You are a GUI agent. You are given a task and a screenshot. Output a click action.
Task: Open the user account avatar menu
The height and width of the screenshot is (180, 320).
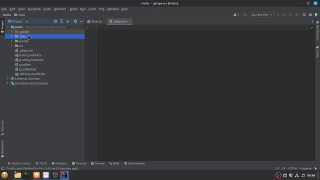[236, 14]
